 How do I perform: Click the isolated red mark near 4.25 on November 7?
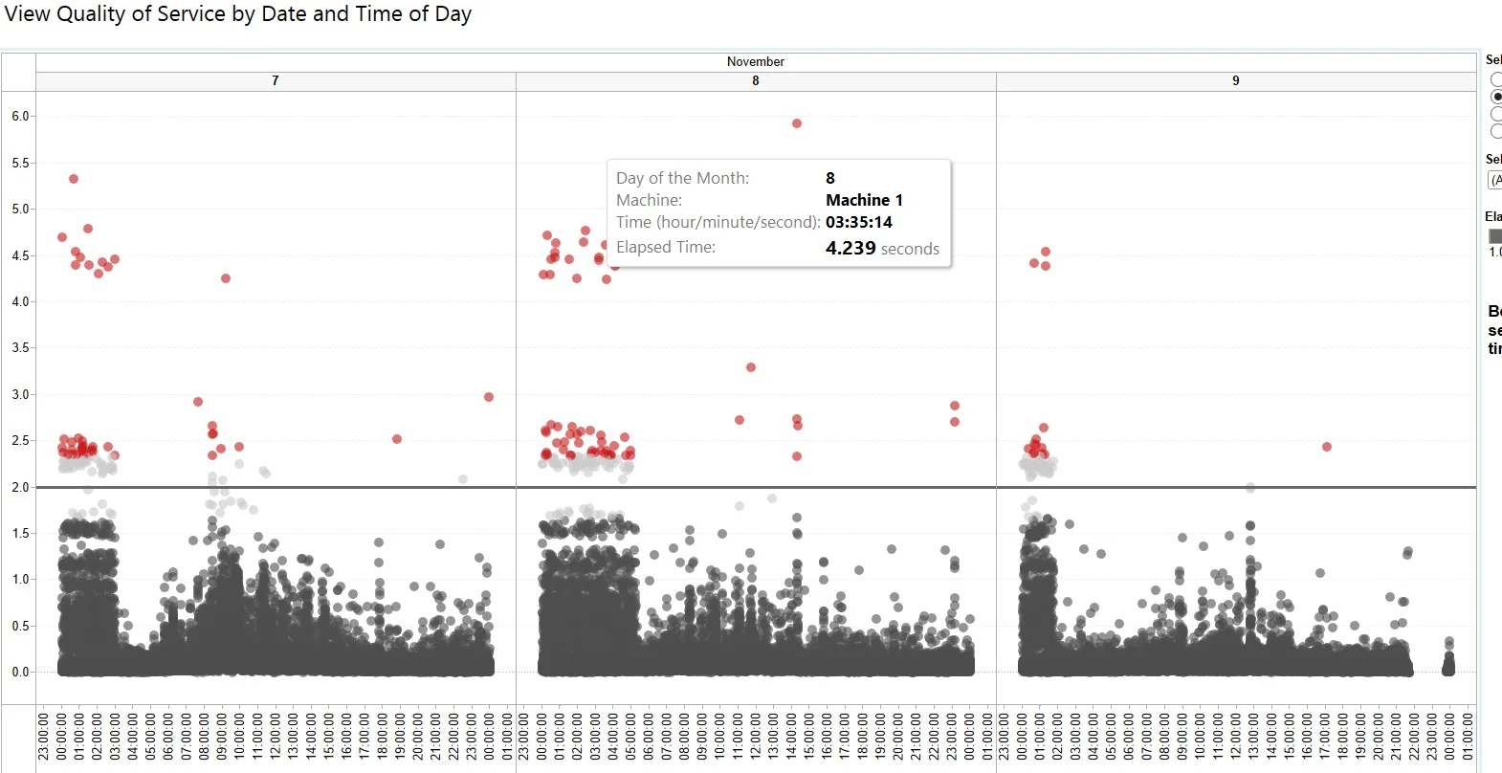coord(226,278)
